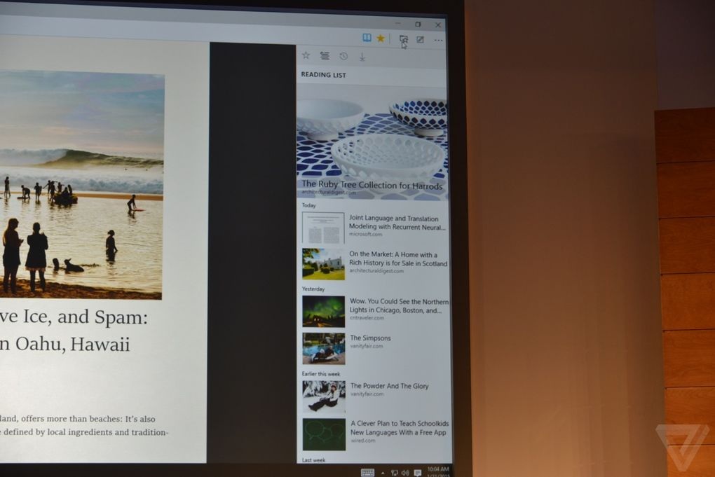Image resolution: width=715 pixels, height=477 pixels.
Task: Open the touch keyboard from taskbar
Action: pyautogui.click(x=367, y=472)
